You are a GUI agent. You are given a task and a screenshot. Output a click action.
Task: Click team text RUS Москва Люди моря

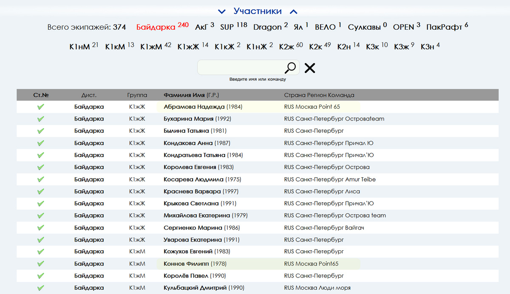click(x=317, y=288)
